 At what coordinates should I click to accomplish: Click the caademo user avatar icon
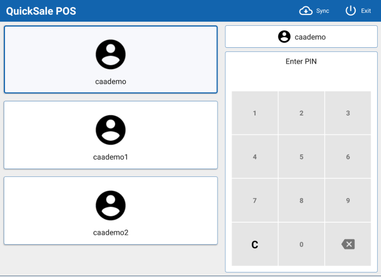coord(111,54)
